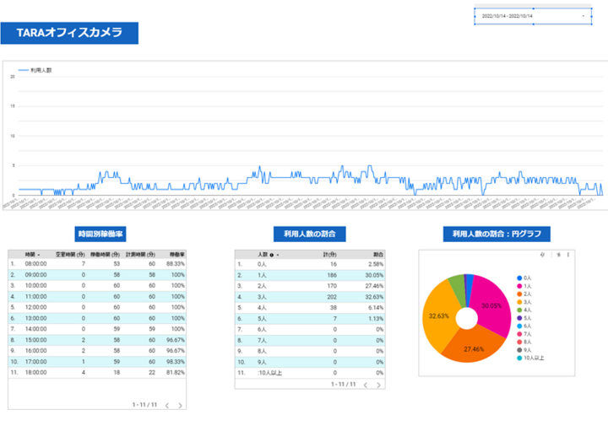Click next page arrow in 利用人数の割合 table
The height and width of the screenshot is (426, 608).
coord(376,385)
